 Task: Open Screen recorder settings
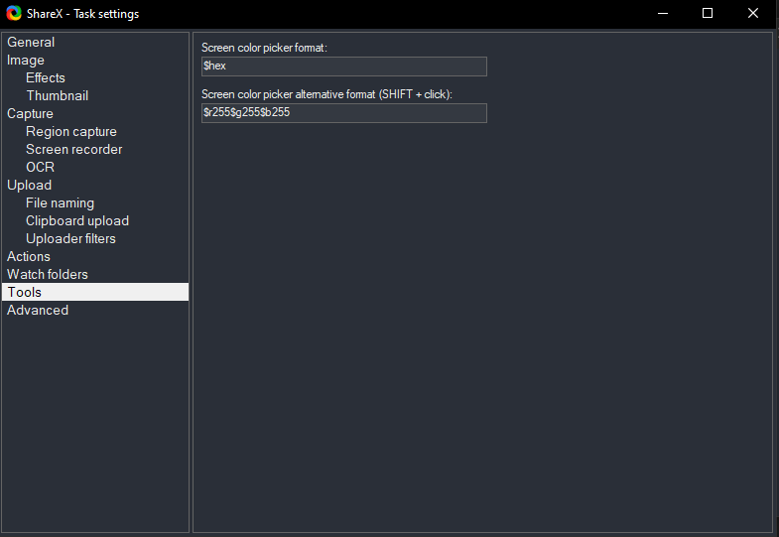(x=74, y=150)
